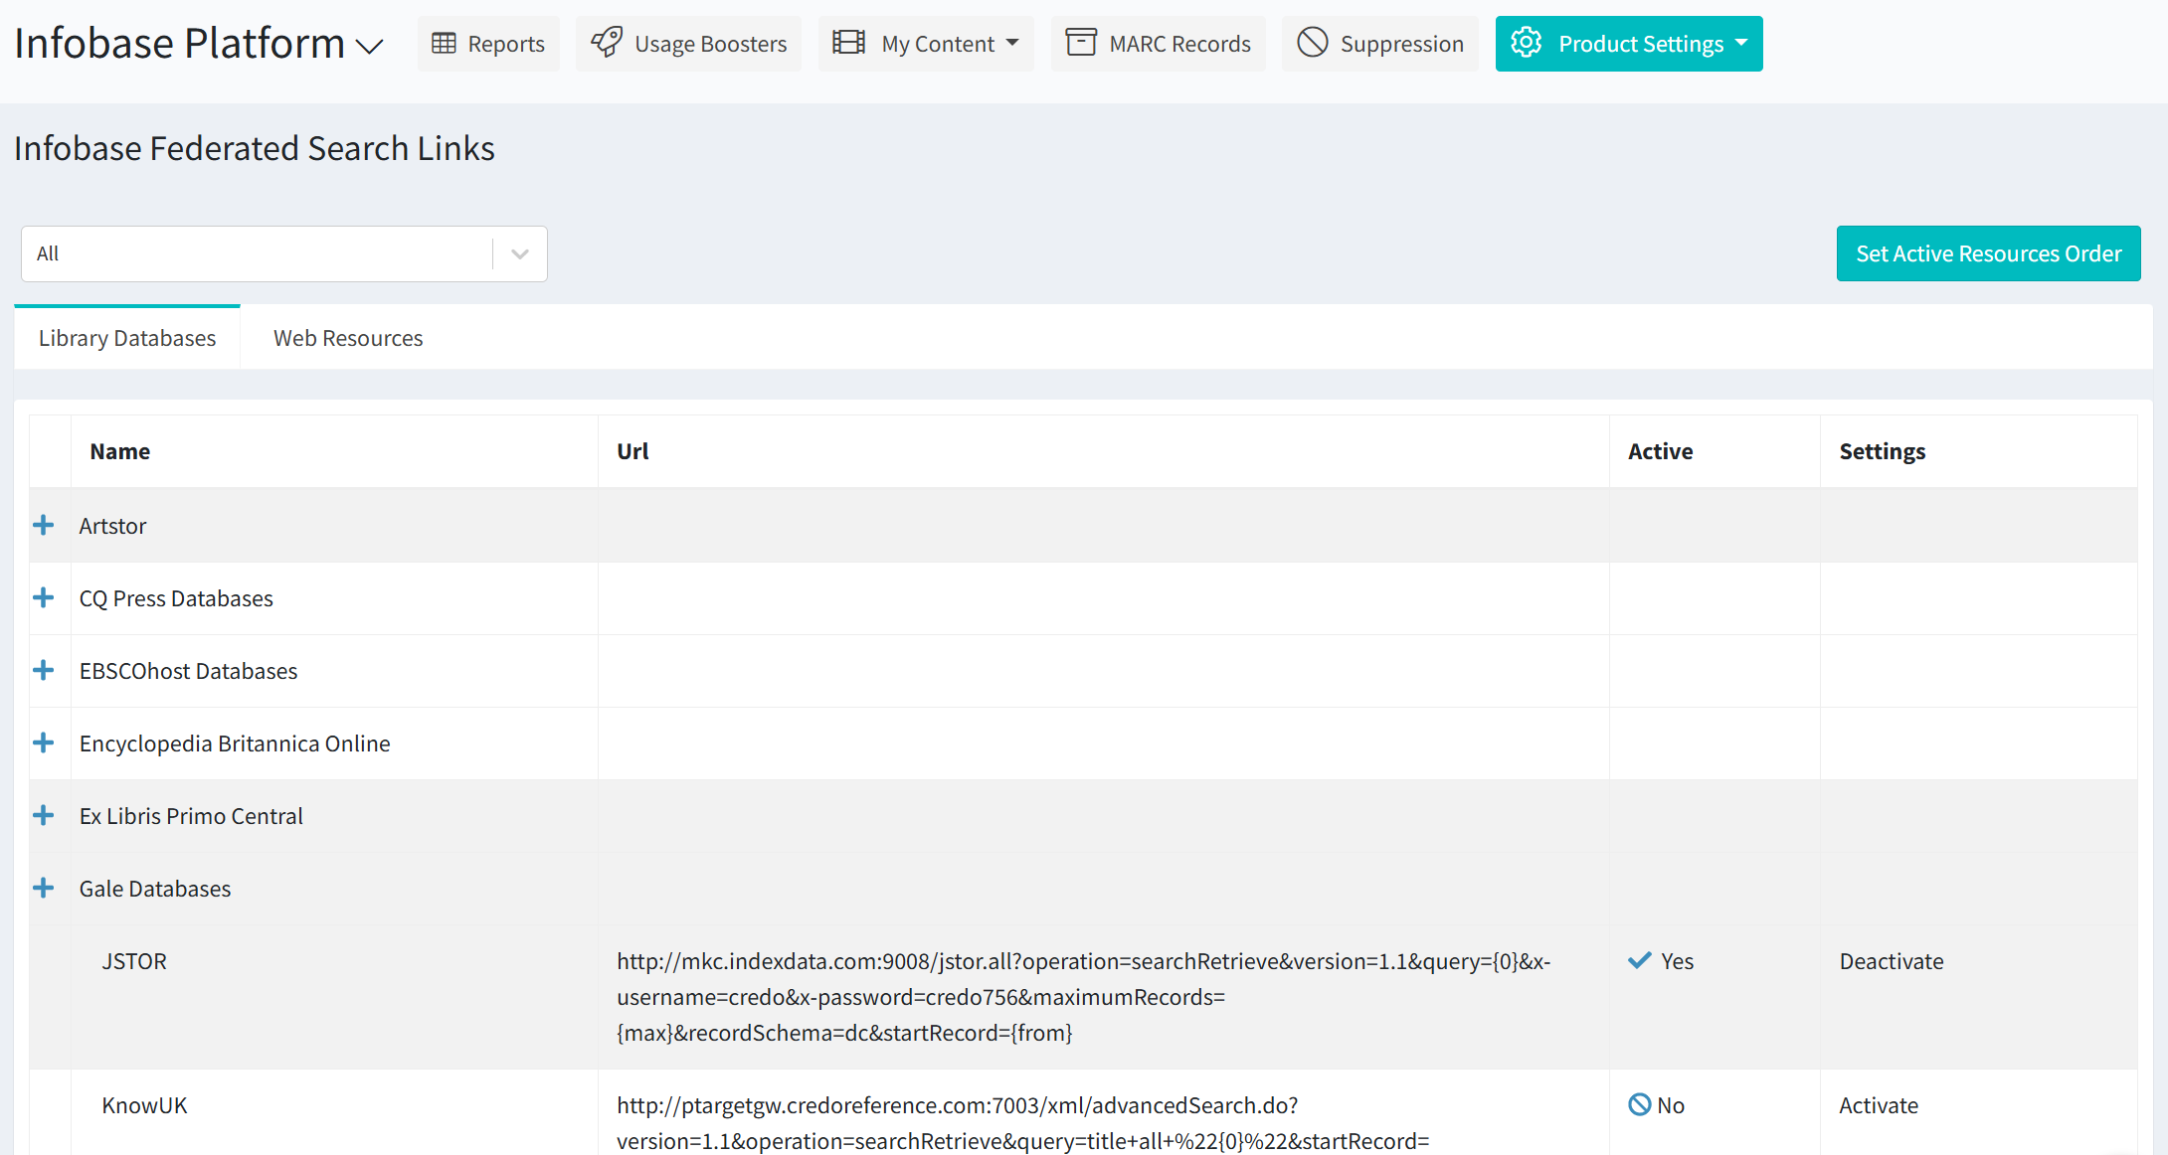2168x1155 pixels.
Task: Click the Active column header
Action: pos(1661,451)
